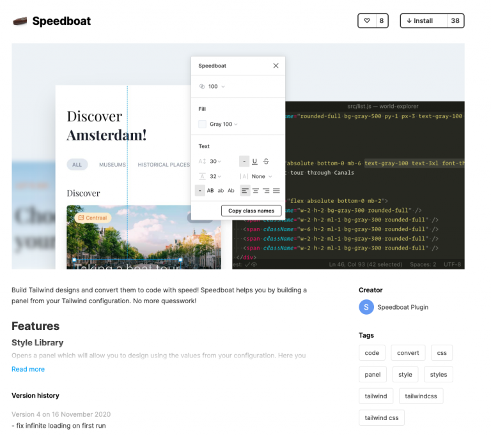Click the font size icon

[202, 162]
